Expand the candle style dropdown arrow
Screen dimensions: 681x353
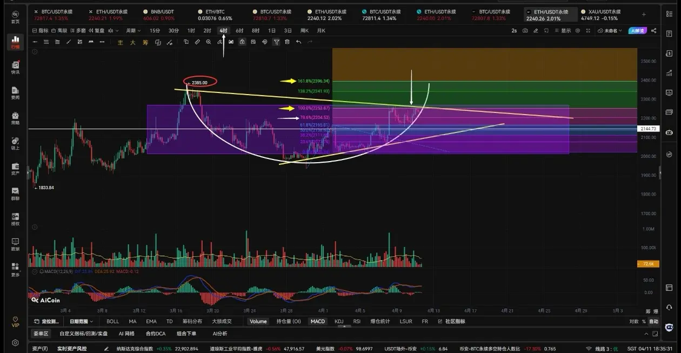pyautogui.click(x=117, y=31)
